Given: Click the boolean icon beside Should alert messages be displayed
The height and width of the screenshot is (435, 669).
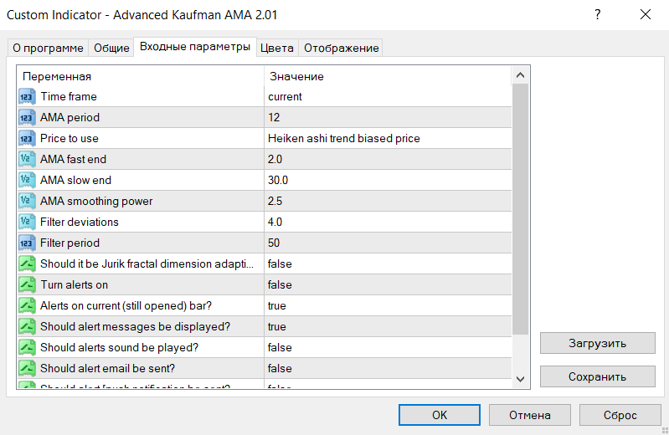Looking at the screenshot, I should [27, 326].
